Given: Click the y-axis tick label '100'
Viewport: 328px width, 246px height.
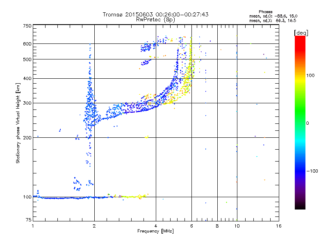Looking at the screenshot, I should 27,197.
